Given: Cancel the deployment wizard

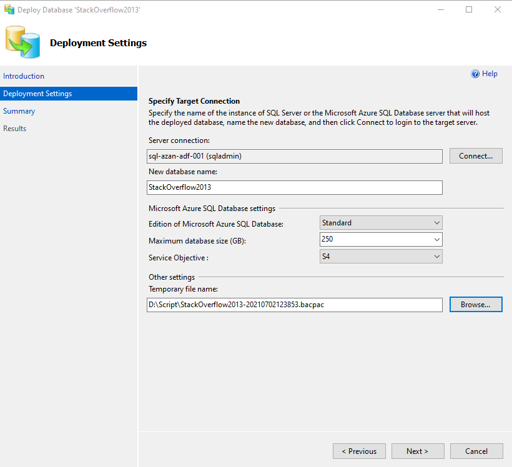Looking at the screenshot, I should (x=476, y=451).
